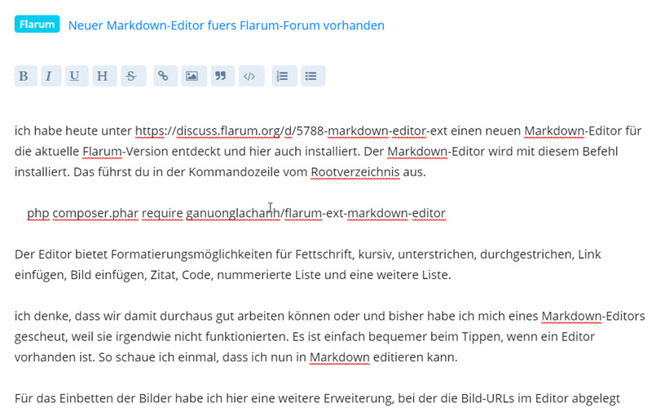Insert a code block with the code icon

(251, 76)
